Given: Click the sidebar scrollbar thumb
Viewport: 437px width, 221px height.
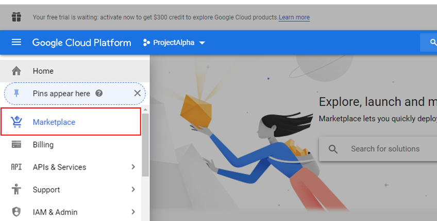Looking at the screenshot, I should 145,144.
